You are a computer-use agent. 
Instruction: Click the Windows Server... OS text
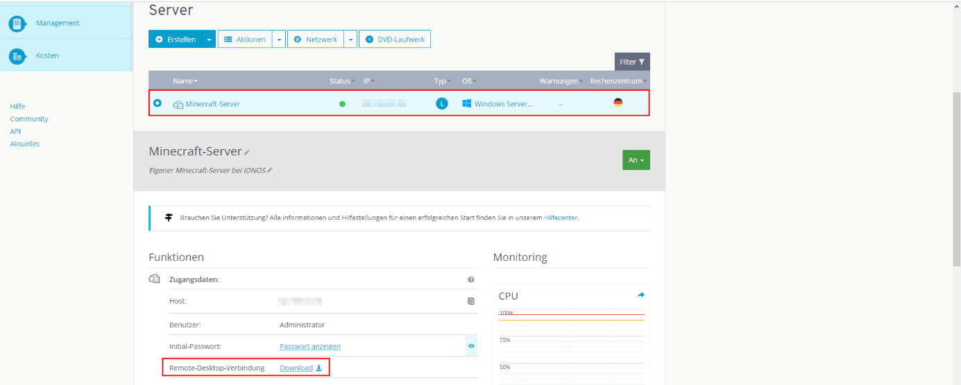point(504,104)
